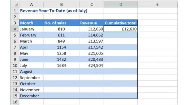Select the 'Cumulative total' header cell
The height and width of the screenshot is (105, 187).
tap(121, 23)
